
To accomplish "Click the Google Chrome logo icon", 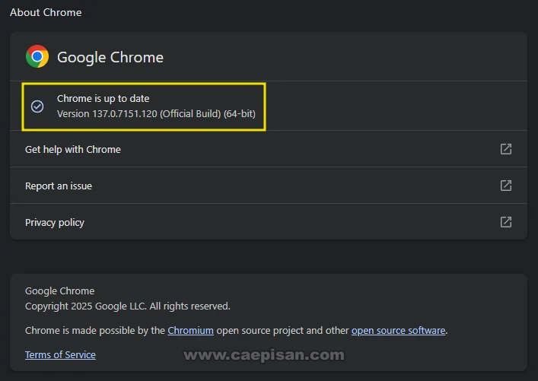I will tap(37, 56).
